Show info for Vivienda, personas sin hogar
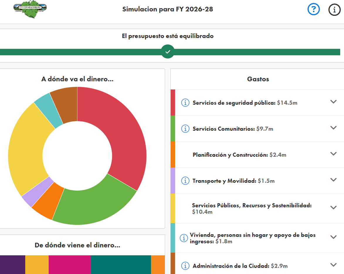 pyautogui.click(x=184, y=238)
